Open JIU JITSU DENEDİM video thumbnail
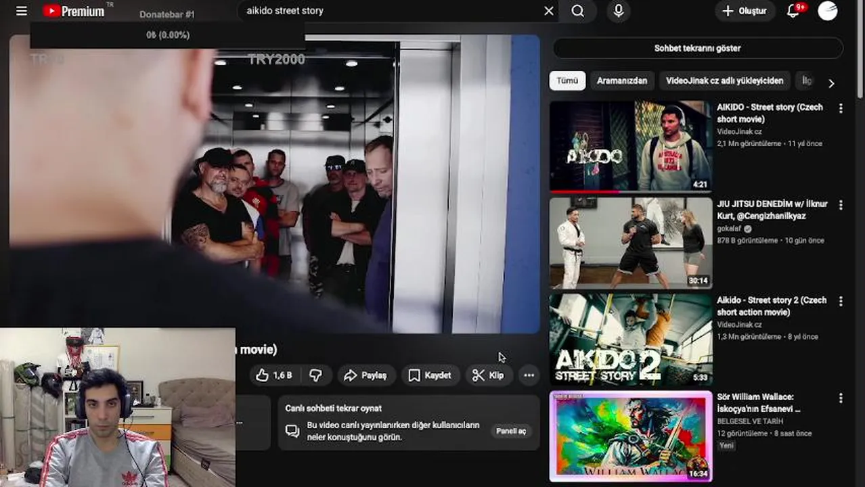This screenshot has height=487, width=865. (x=630, y=243)
